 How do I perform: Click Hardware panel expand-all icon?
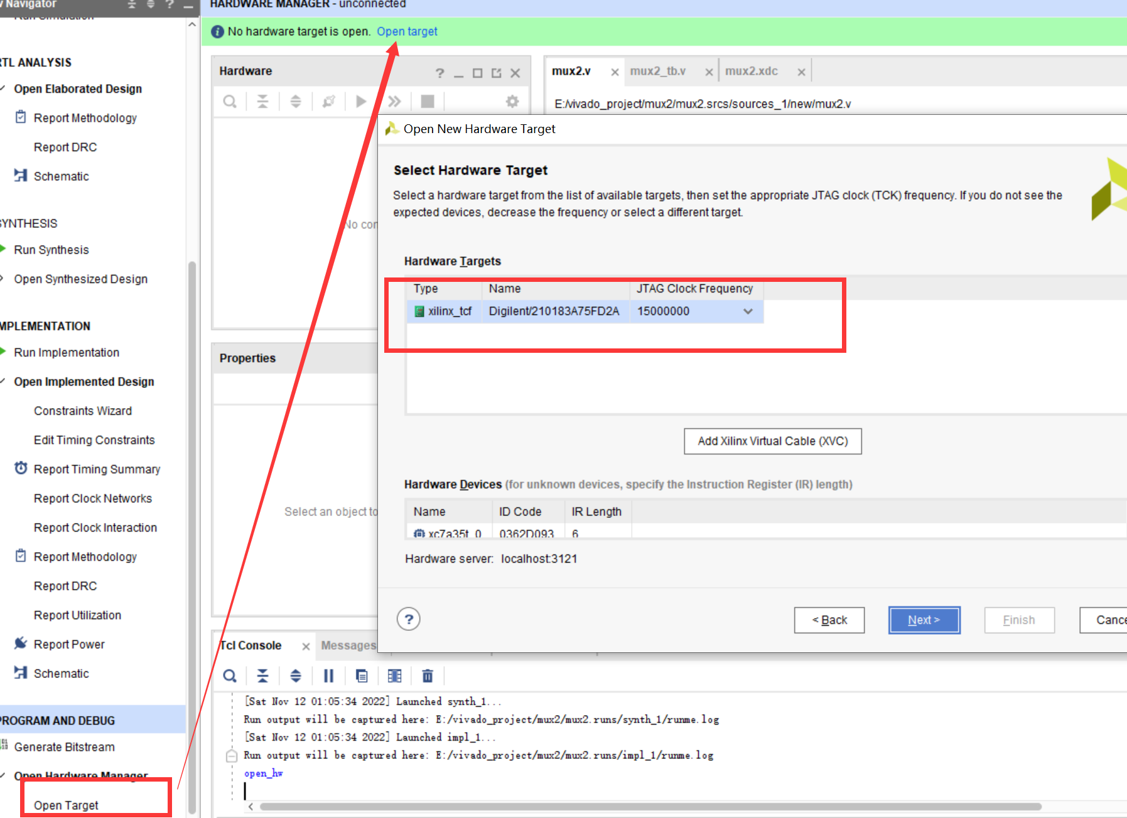tap(295, 102)
